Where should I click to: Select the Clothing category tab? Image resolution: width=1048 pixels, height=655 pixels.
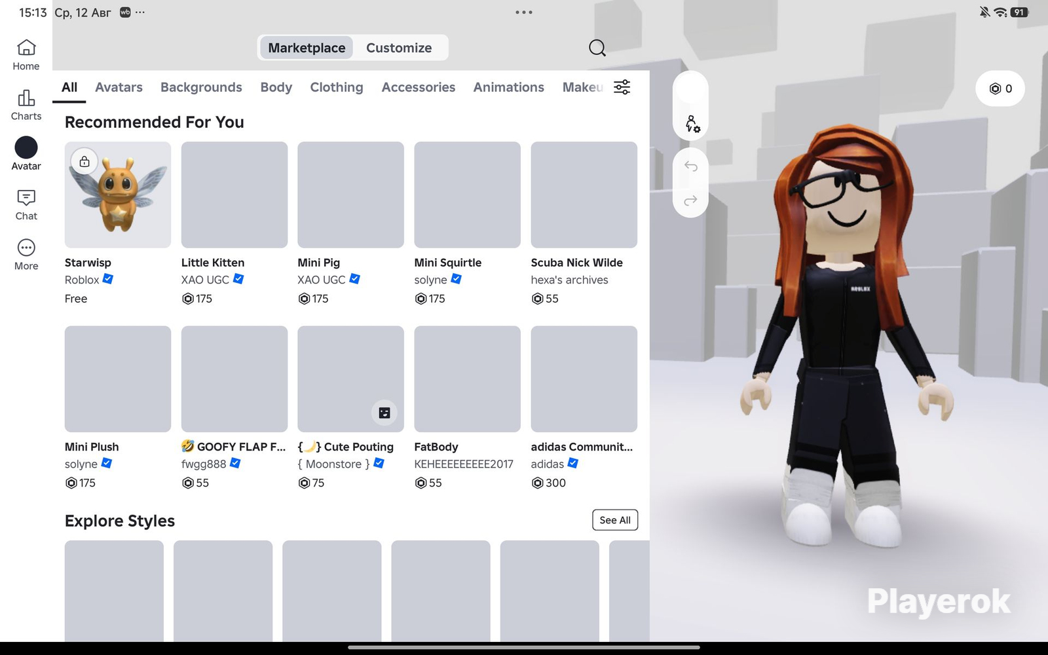pos(337,87)
